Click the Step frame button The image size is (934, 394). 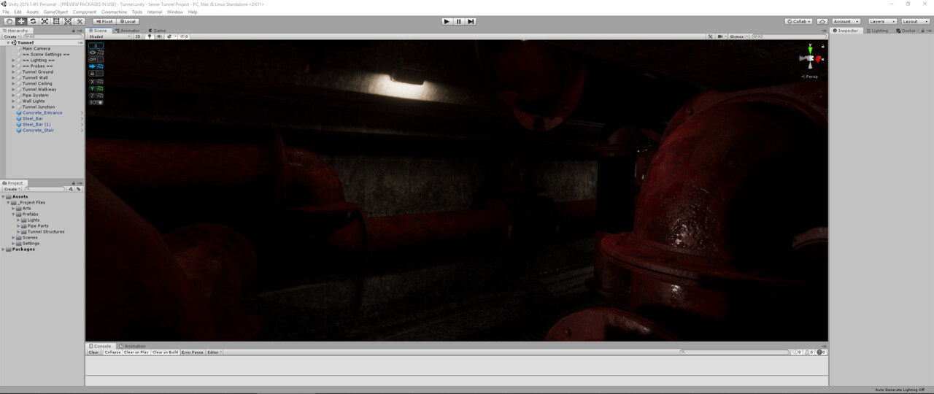click(x=471, y=21)
